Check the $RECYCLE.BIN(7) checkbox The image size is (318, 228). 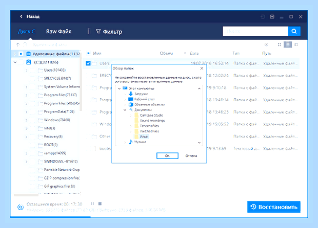32,78
